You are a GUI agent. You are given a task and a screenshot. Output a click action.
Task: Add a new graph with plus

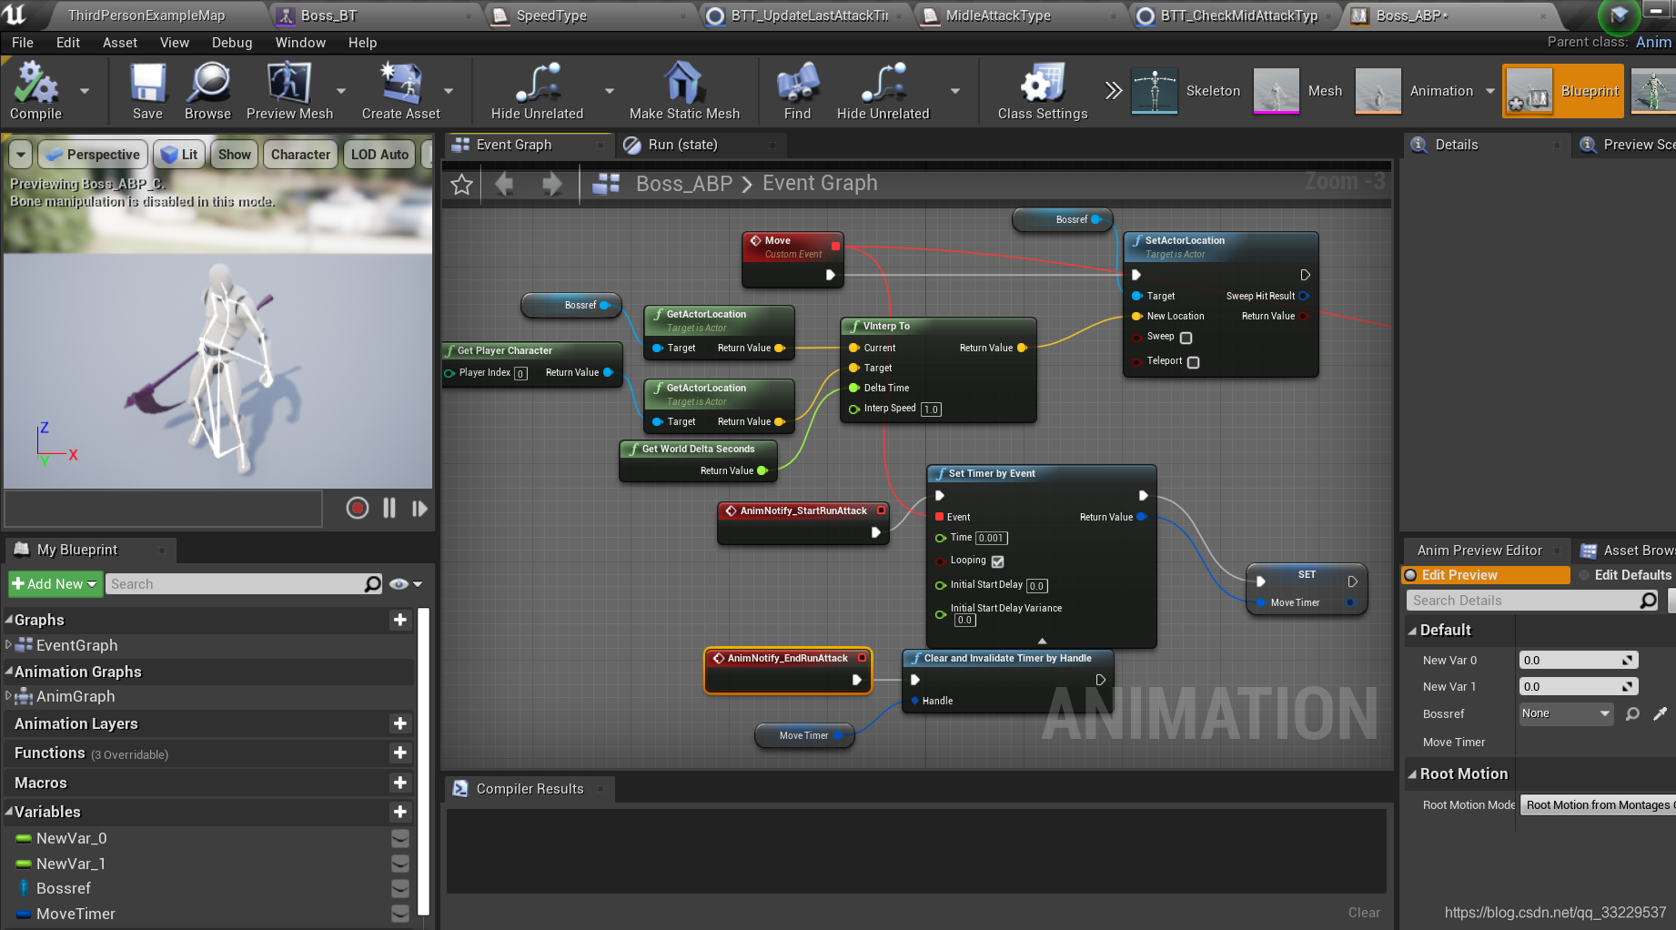[399, 620]
